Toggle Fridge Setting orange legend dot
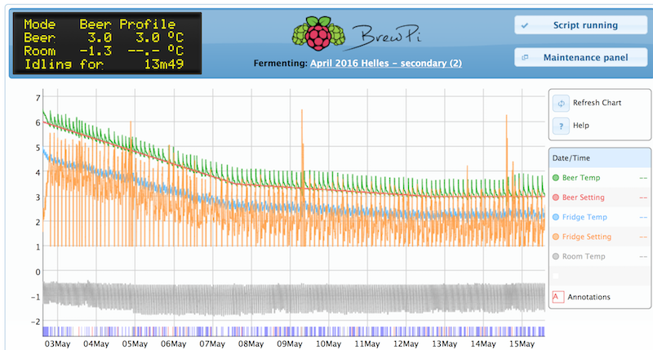 [556, 237]
